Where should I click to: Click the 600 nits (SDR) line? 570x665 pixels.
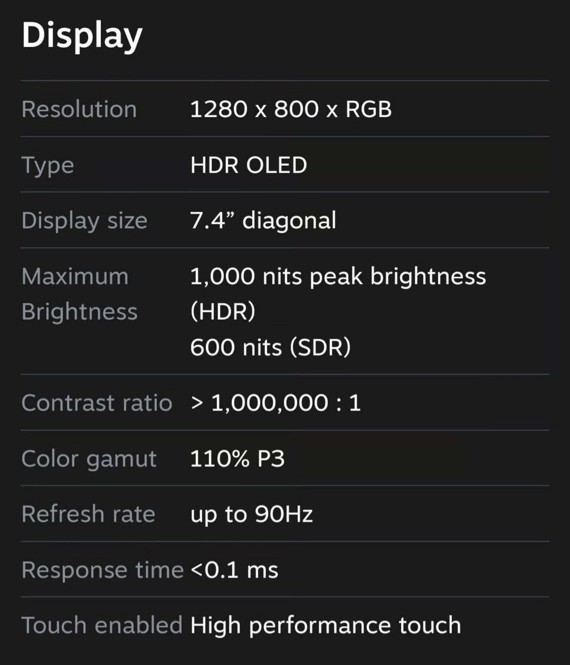270,347
